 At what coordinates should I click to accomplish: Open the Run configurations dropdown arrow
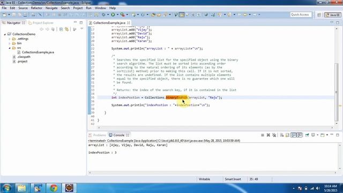point(117,14)
